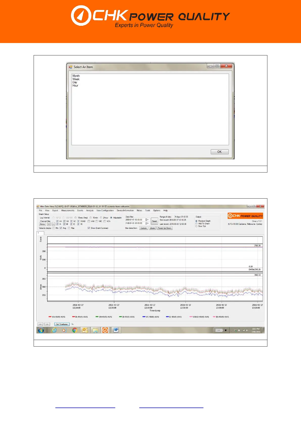301x426 pixels.
Task: Click the CHK Power Quality header logo
Action: (150, 16)
